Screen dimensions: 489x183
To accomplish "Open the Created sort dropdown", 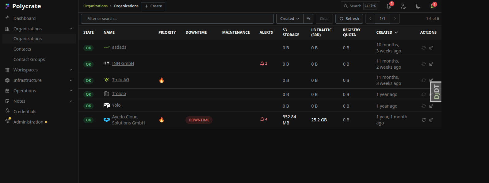I will coord(290,19).
